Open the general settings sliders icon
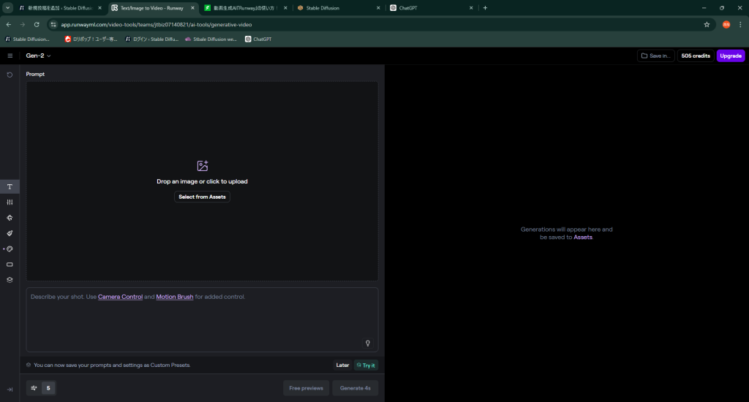The height and width of the screenshot is (402, 749). [x=10, y=202]
